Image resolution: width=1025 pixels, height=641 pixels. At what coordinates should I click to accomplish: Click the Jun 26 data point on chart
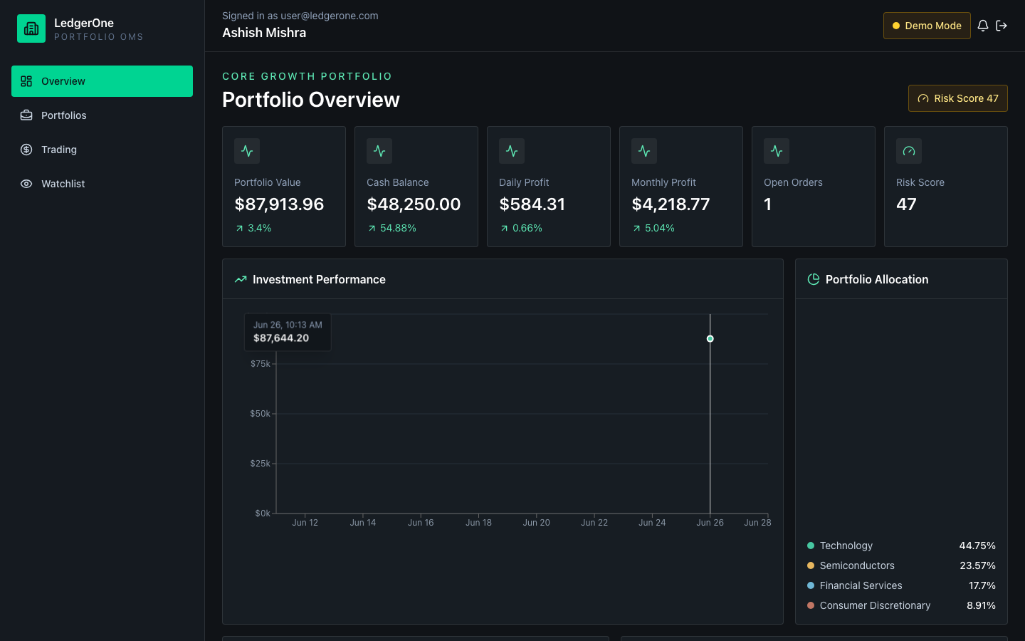[x=710, y=339]
